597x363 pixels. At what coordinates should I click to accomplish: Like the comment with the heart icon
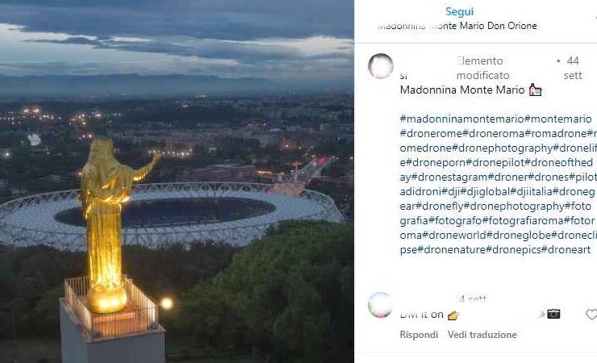point(591,315)
